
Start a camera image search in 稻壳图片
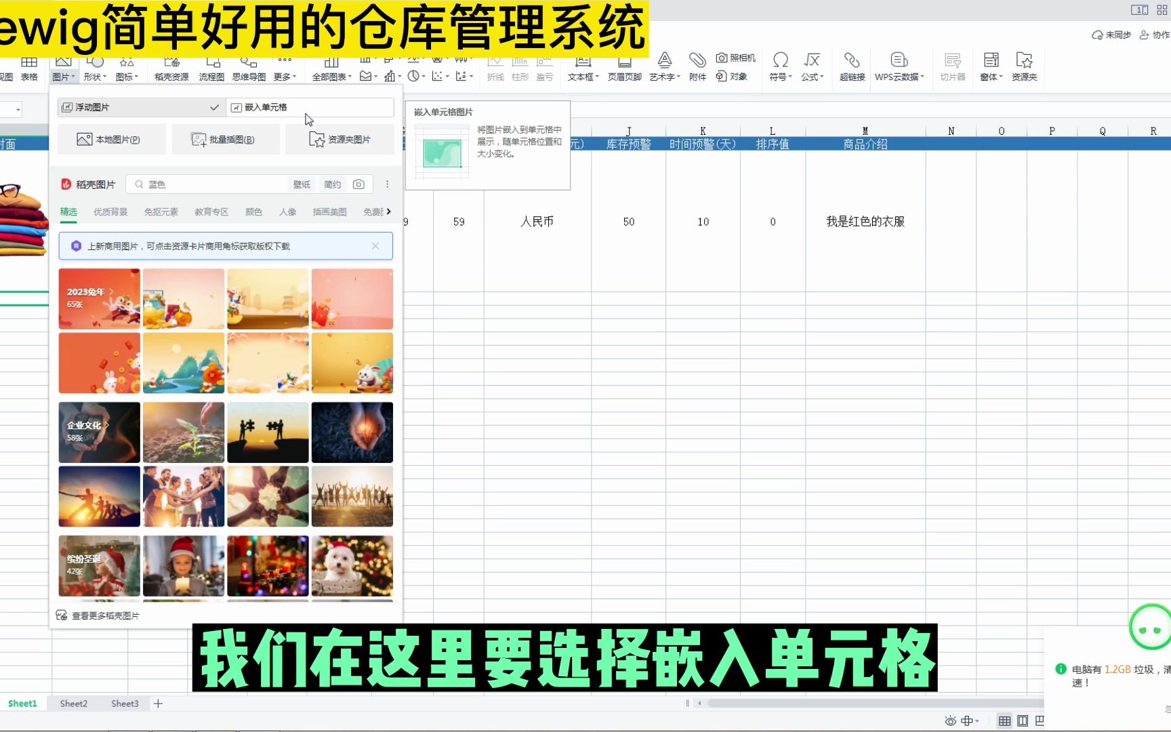358,184
